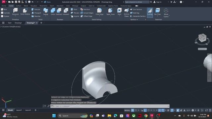Toggle annotation visibility in status bar
Image resolution: width=212 pixels, height=119 pixels.
[x=178, y=110]
